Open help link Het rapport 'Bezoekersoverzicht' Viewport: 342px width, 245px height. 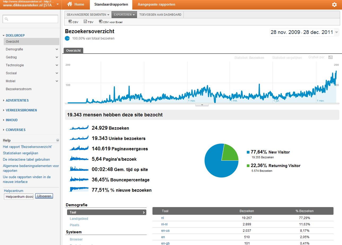point(27,147)
